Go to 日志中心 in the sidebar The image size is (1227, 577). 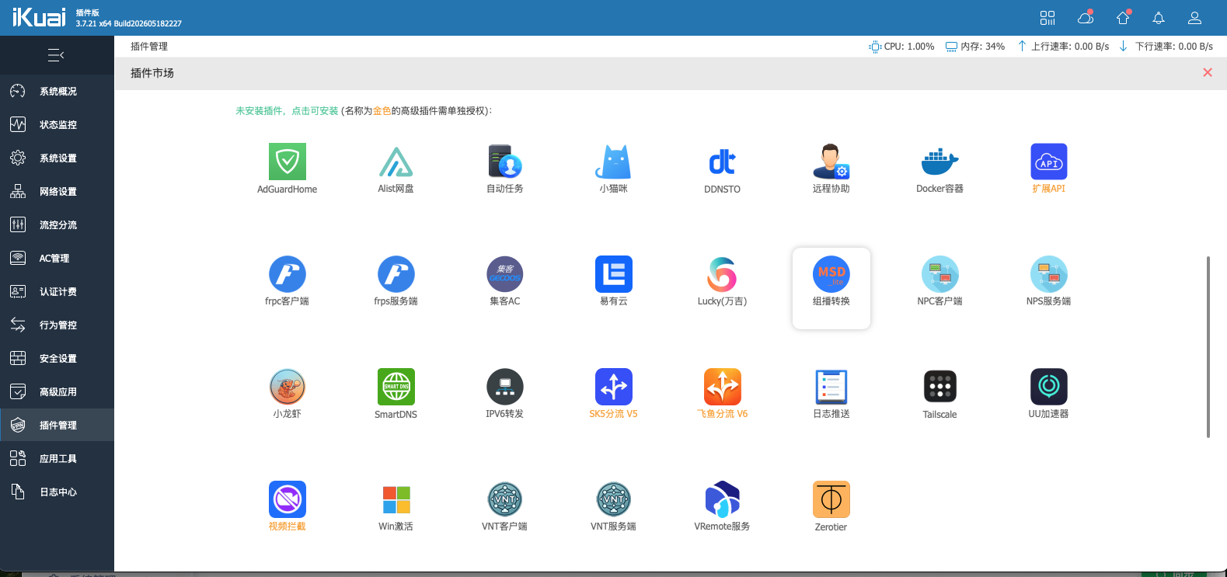[57, 492]
